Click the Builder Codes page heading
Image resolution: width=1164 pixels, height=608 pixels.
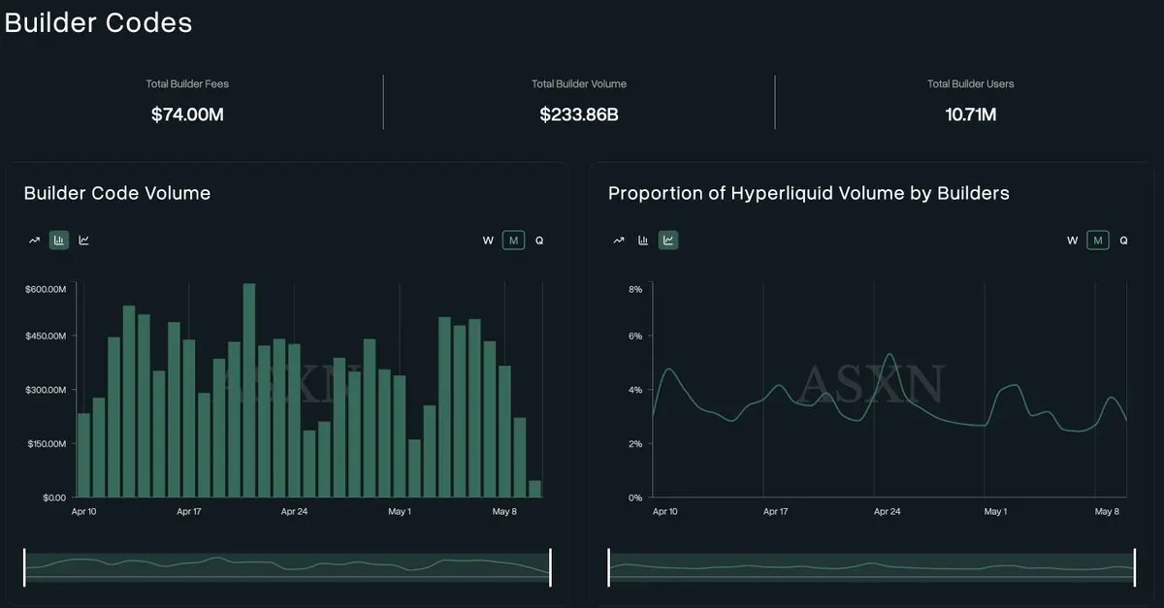coord(98,22)
